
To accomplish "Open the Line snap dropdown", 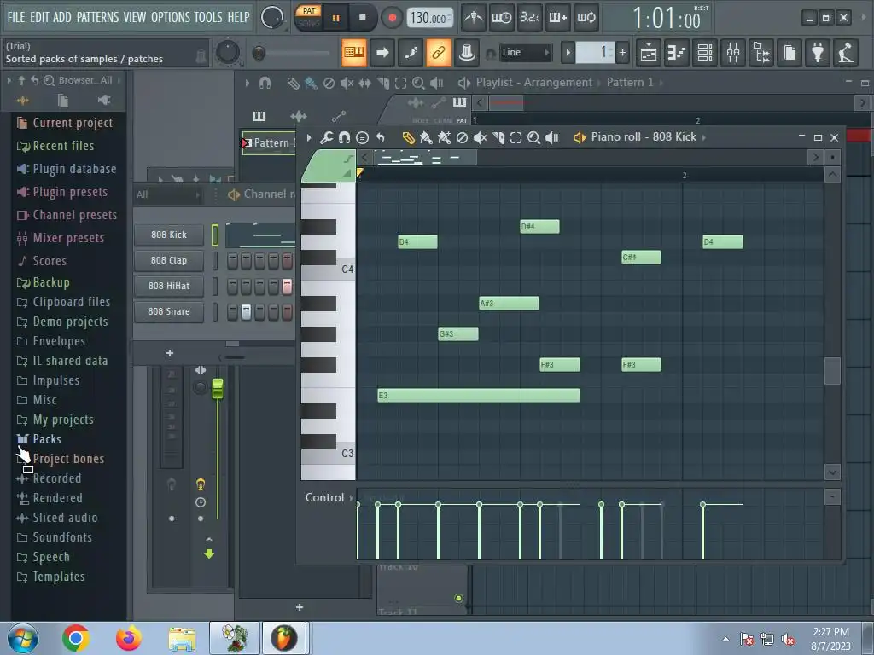I will (x=525, y=52).
